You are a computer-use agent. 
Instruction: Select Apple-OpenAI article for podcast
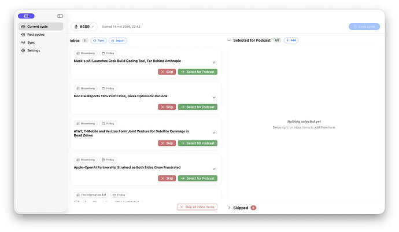198,178
